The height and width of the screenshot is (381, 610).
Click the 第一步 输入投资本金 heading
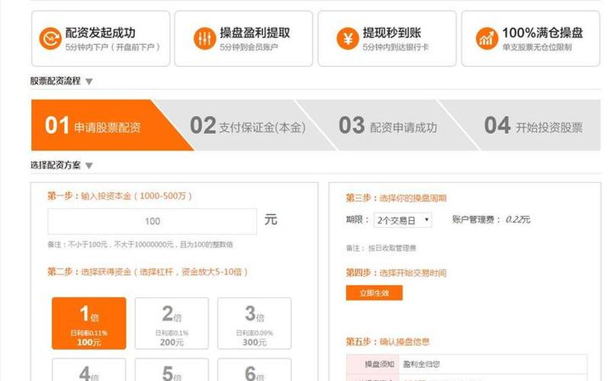(120, 196)
